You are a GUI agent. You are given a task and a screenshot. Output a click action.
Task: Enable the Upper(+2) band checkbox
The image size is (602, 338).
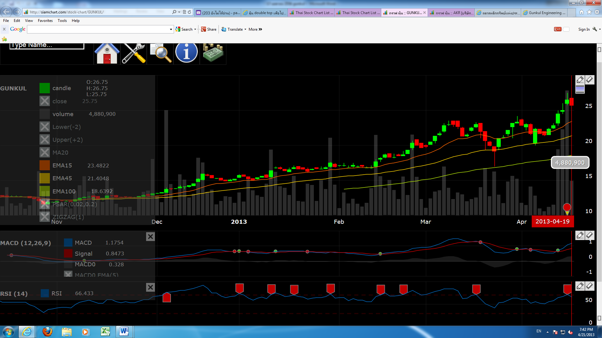pos(45,140)
